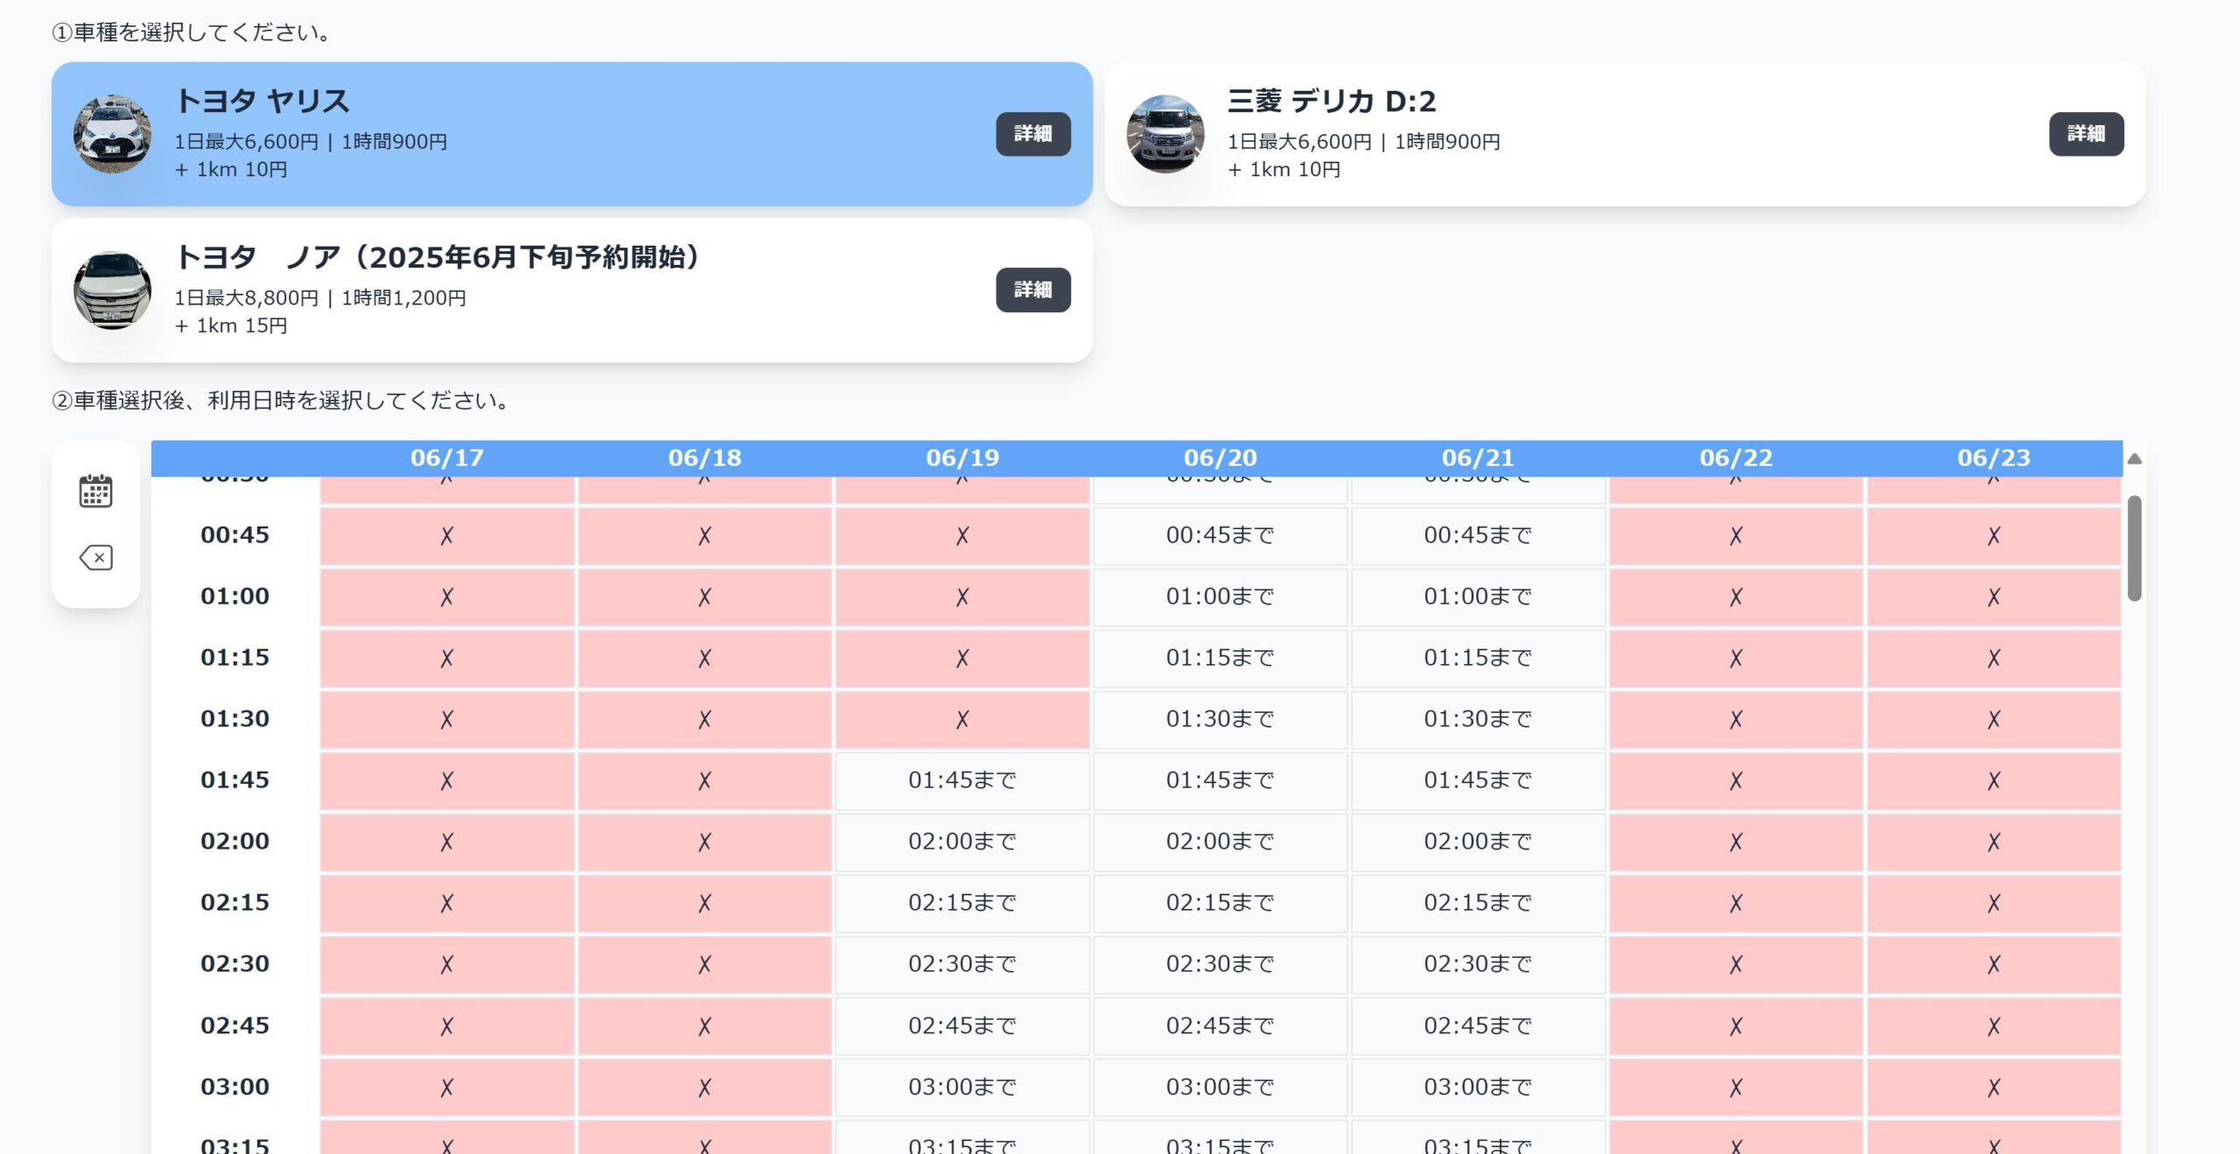Click the Toyota Yaris car photo

coord(112,134)
